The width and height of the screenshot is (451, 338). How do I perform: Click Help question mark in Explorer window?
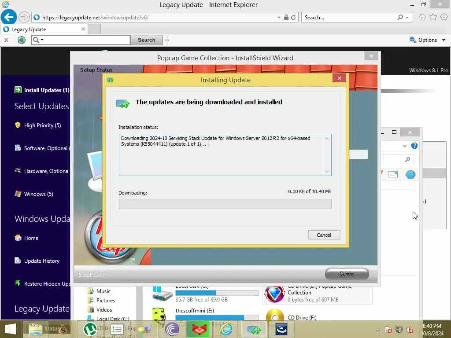click(414, 146)
